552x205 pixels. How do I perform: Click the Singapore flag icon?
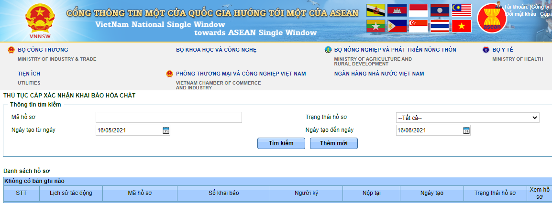point(418,26)
